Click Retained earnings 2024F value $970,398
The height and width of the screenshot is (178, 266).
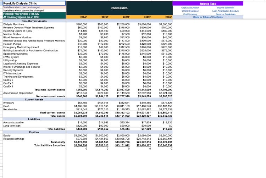click(x=82, y=139)
